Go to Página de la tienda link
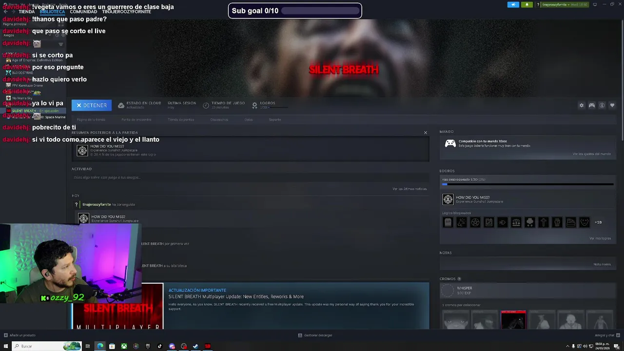The height and width of the screenshot is (351, 624). click(91, 119)
